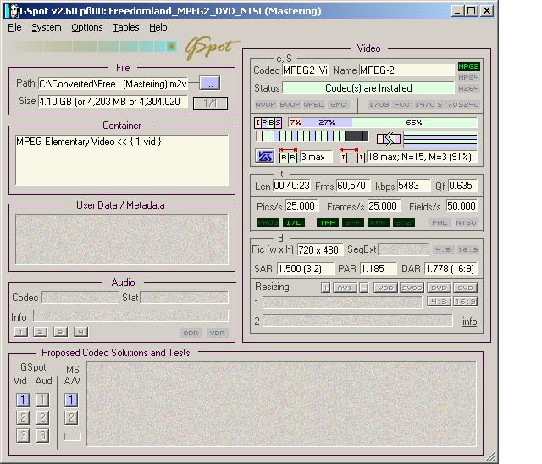Click the CBR audio indicator
This screenshot has height=464, width=542.
pos(191,333)
